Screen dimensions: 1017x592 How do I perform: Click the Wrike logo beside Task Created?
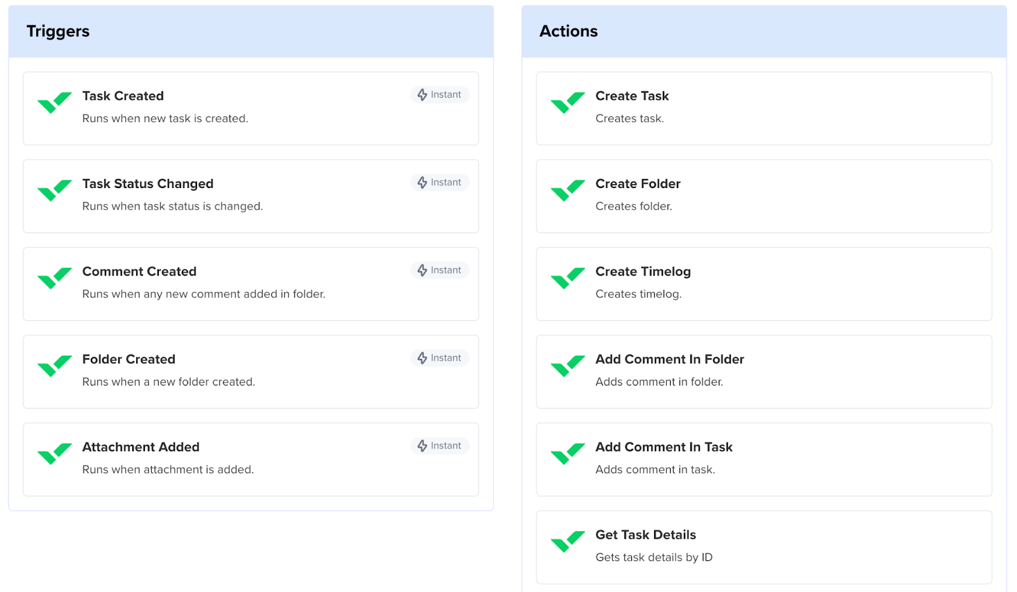[x=54, y=103]
